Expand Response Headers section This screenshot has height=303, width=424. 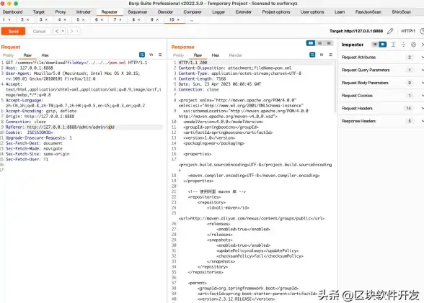(x=422, y=121)
